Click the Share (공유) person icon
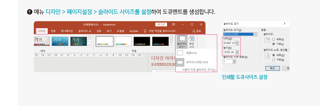Screen dimensions: 320x106 pos(194,31)
